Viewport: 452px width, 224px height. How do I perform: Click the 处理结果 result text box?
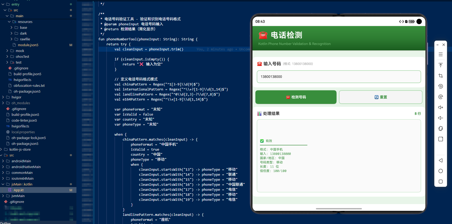click(x=339, y=156)
